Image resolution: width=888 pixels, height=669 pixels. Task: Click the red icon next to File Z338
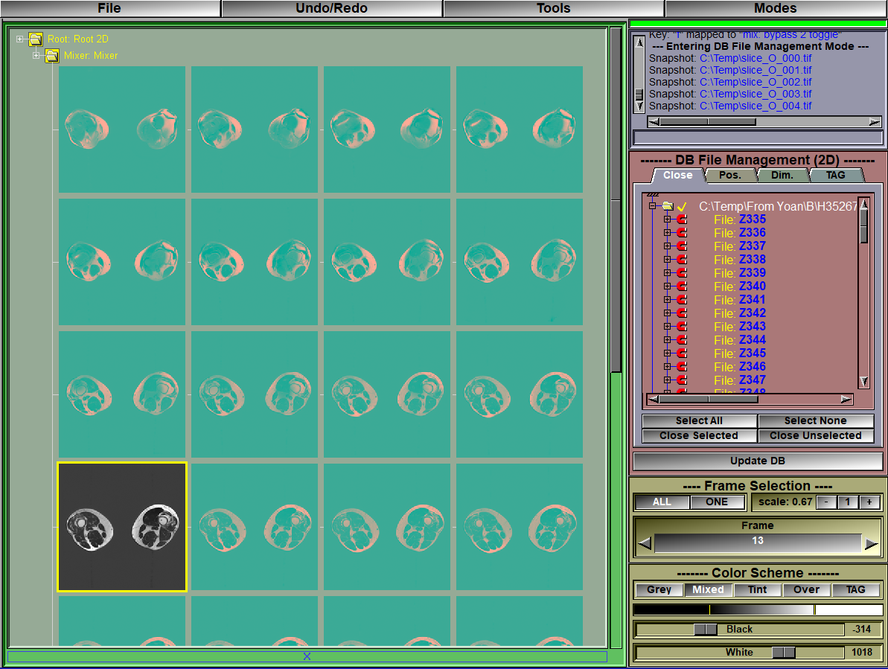682,259
